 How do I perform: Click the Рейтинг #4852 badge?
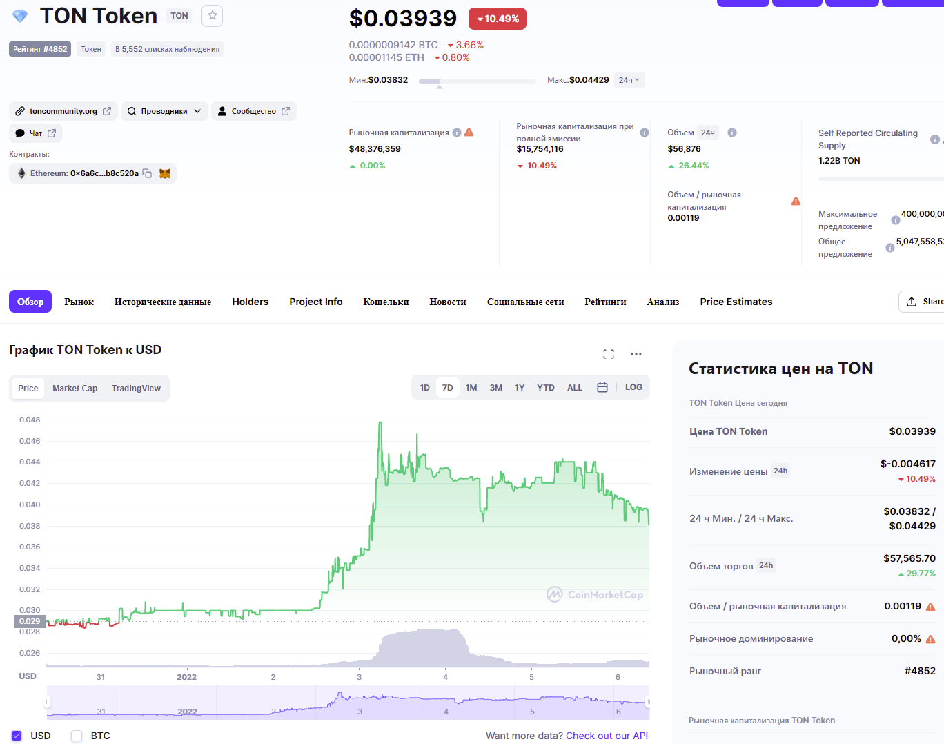(x=40, y=49)
